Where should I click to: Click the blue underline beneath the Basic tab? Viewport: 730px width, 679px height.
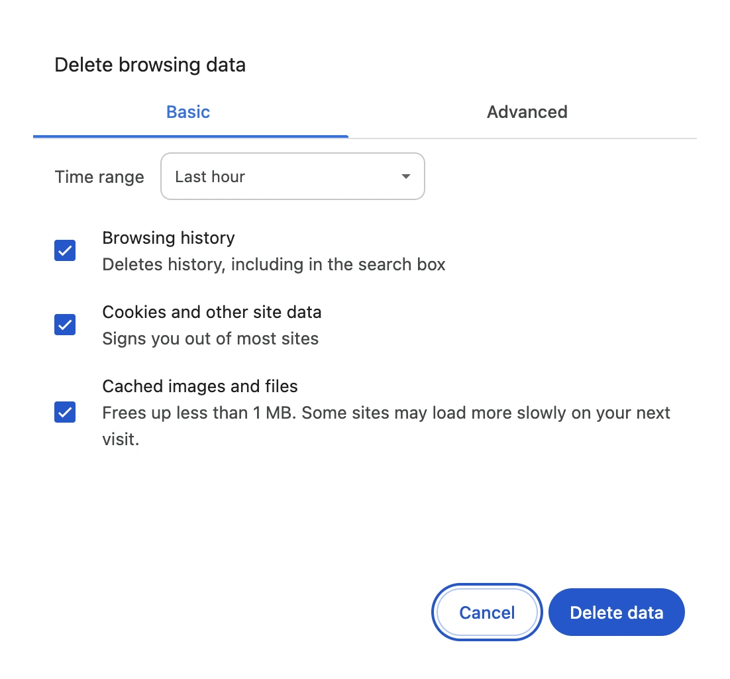tap(190, 136)
